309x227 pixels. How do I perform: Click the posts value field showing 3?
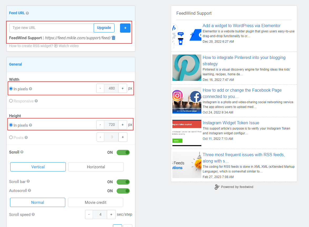point(112,137)
